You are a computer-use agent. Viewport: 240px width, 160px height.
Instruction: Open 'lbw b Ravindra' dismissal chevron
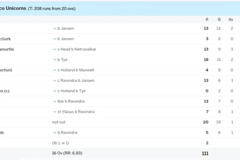point(55,101)
